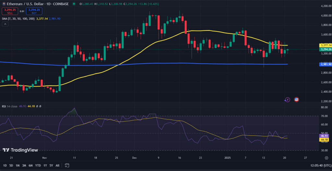Click the blue BUY 3,294.26 button

34,11
